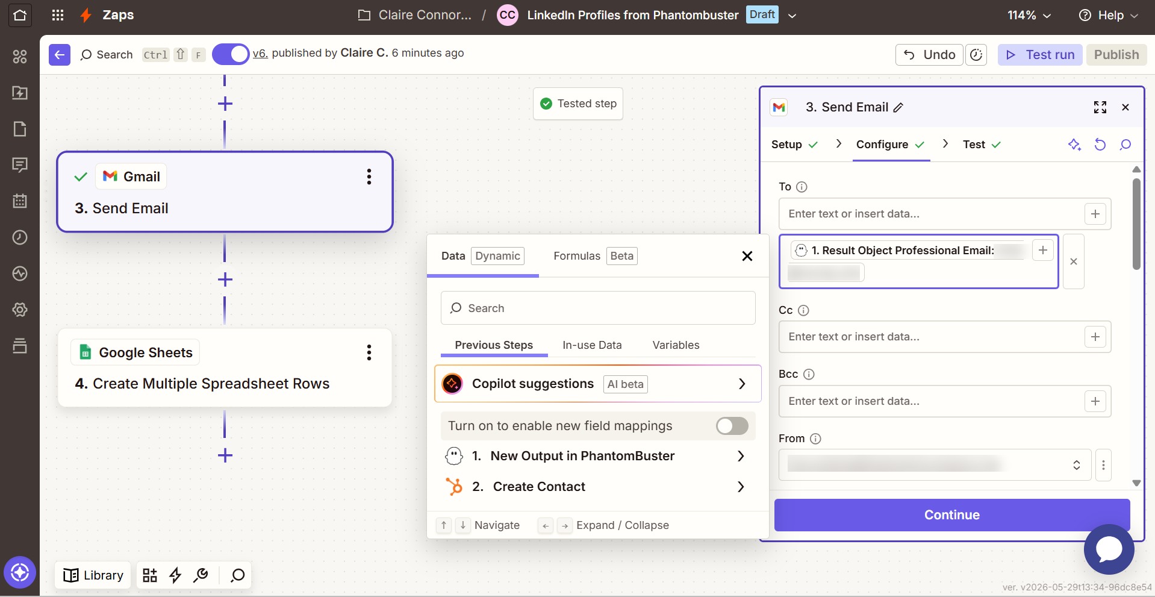The height and width of the screenshot is (597, 1155).
Task: Select the Variables tab
Action: 676,345
